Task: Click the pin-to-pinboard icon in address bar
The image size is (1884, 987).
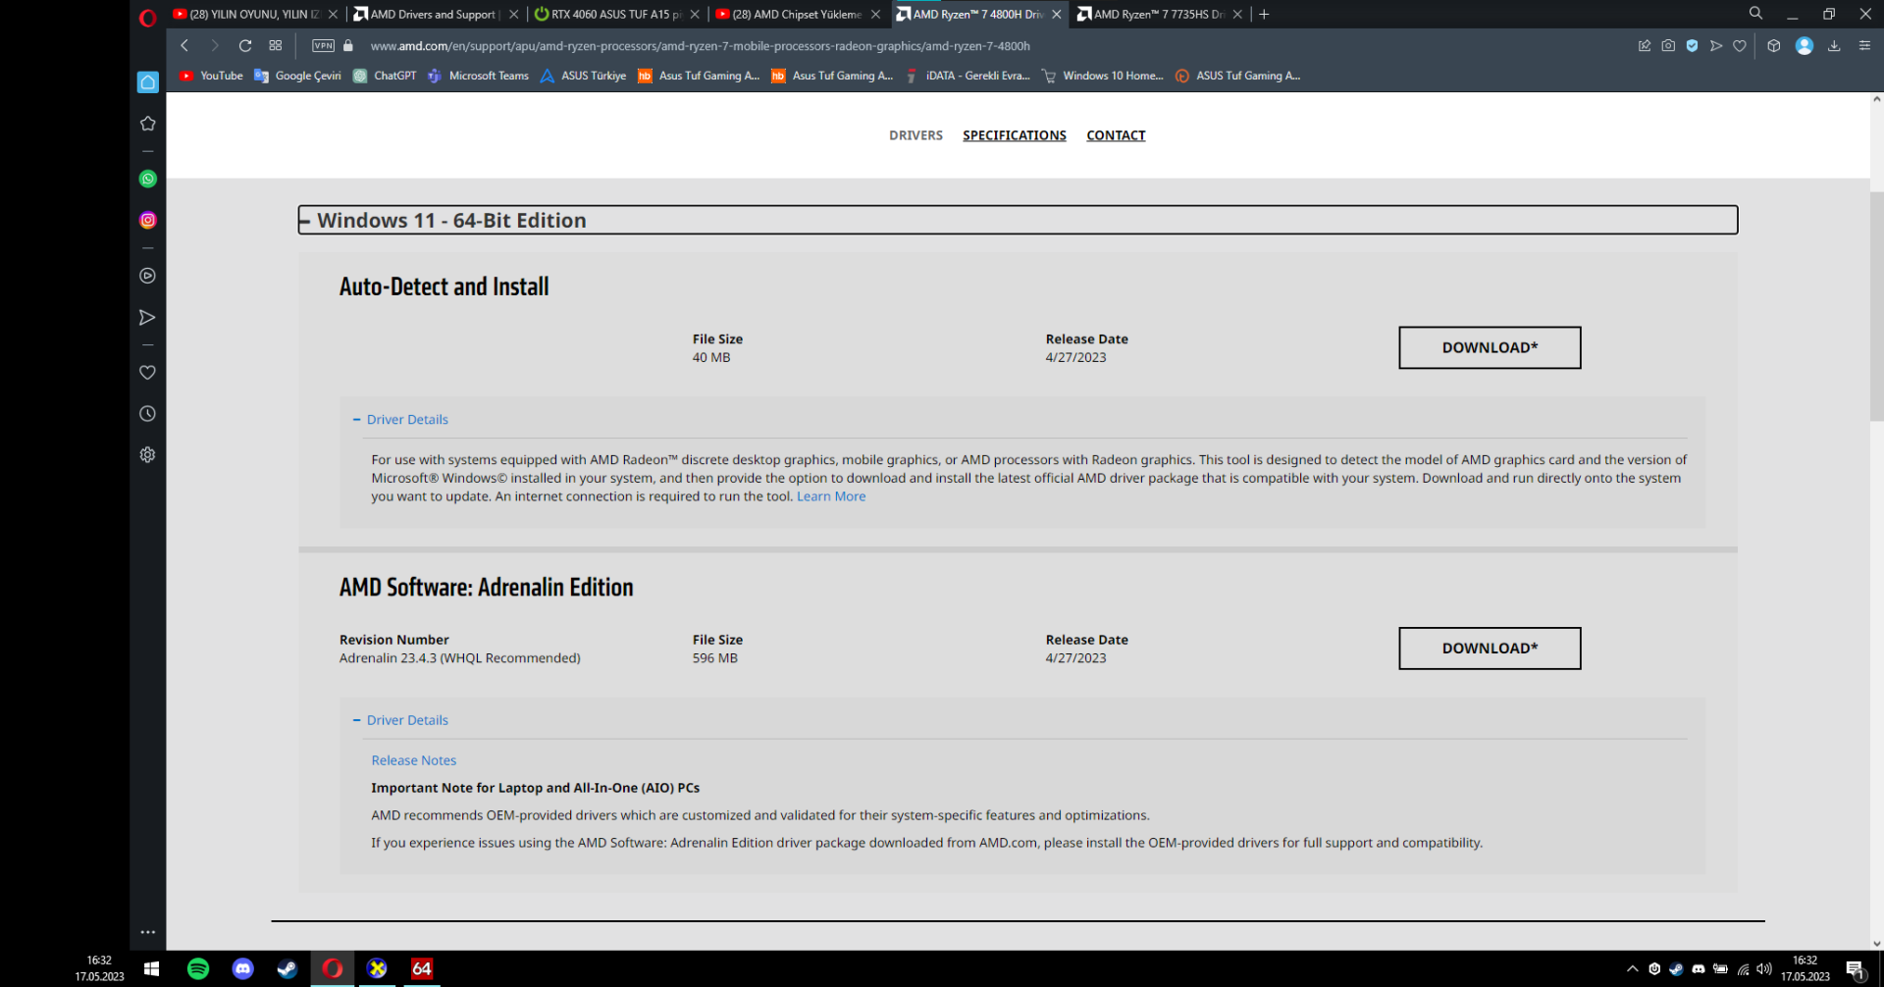Action: (x=1645, y=46)
